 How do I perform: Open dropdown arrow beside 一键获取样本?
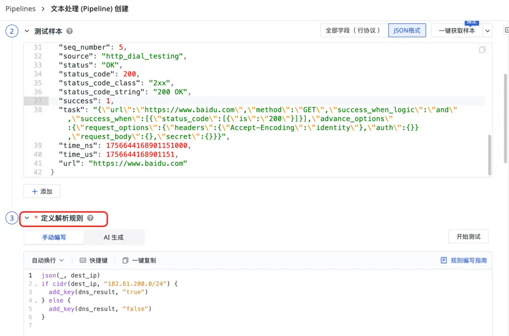coord(487,31)
